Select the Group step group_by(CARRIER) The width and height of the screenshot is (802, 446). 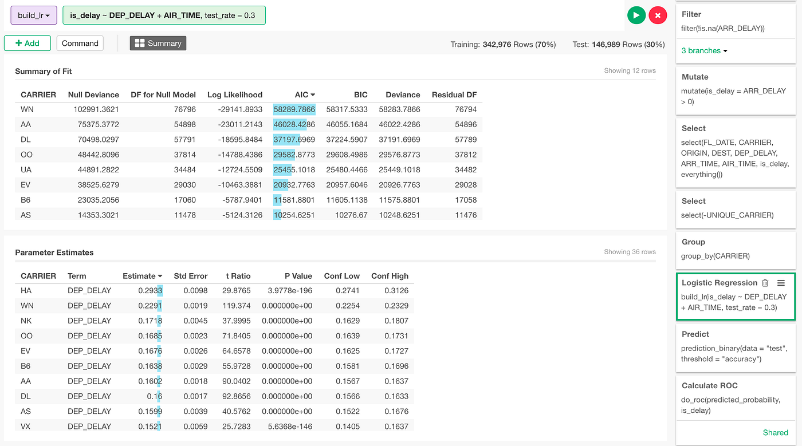[x=736, y=249]
